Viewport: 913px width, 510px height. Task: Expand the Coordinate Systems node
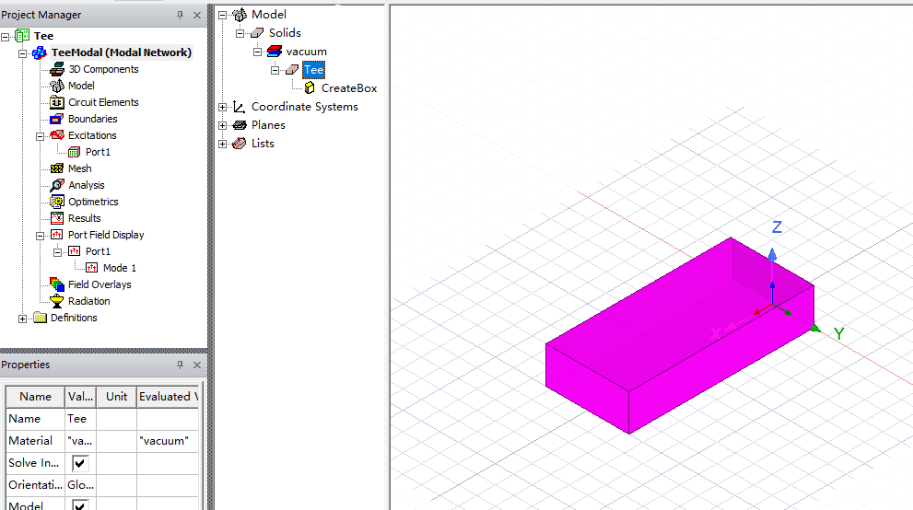(222, 108)
